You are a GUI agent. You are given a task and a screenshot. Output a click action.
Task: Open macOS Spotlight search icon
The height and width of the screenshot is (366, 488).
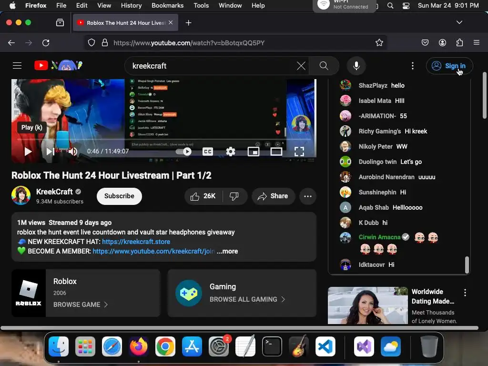[x=390, y=6]
